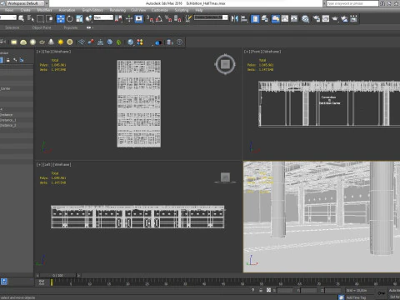
Task: Switch to the Object Paint ribbon tab
Action: point(42,27)
